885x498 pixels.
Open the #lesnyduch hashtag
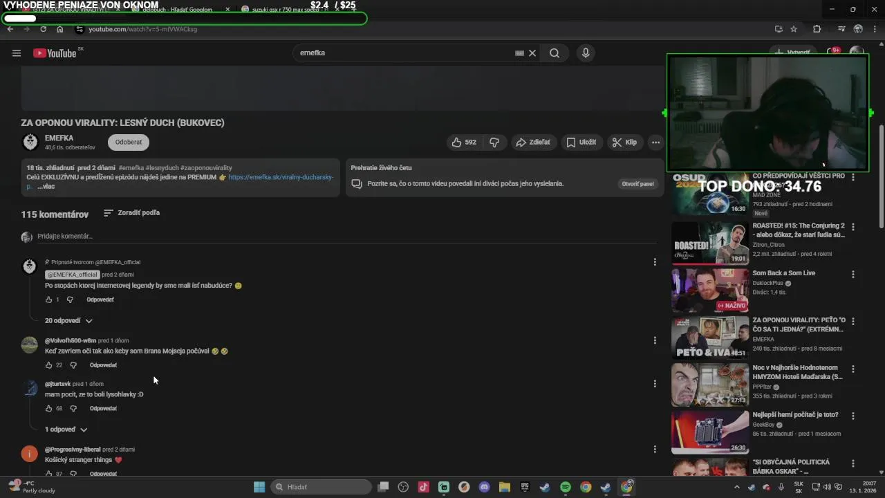tap(162, 168)
